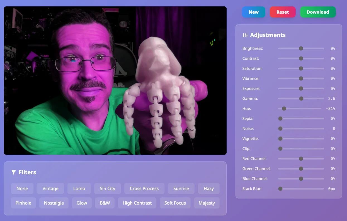Remove filters with the None button

point(22,188)
